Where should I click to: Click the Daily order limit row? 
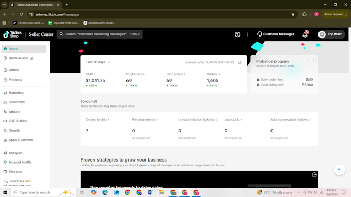point(284,79)
